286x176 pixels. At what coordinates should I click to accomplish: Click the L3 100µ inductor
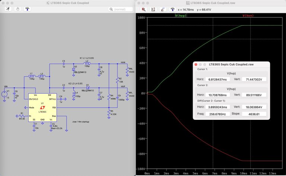(42, 76)
